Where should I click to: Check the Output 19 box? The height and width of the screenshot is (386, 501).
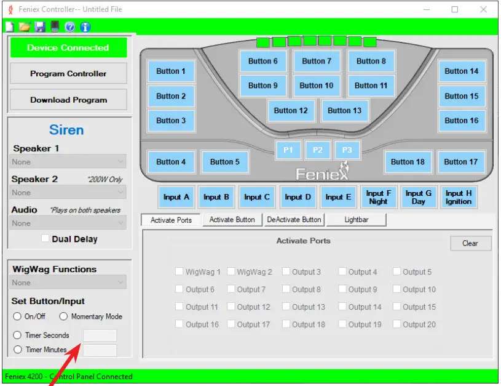point(342,324)
